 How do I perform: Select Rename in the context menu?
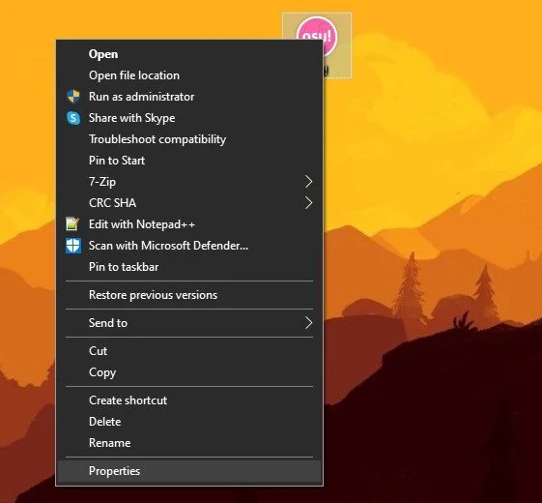(189, 443)
